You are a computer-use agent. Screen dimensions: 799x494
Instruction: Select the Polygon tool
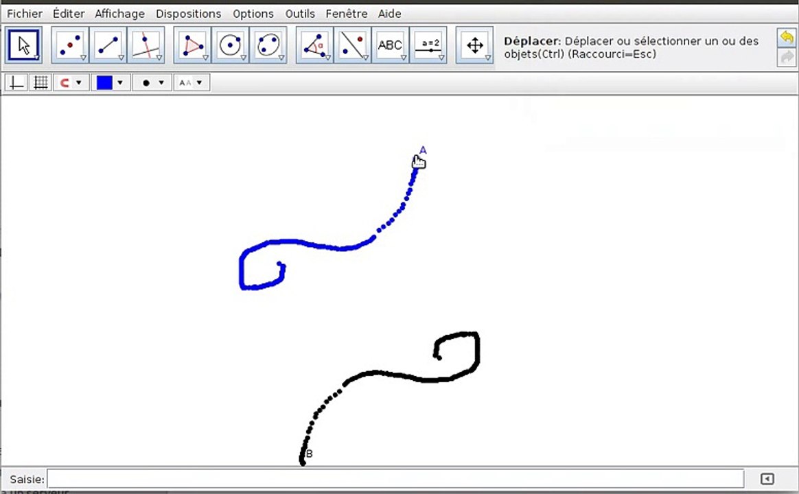click(x=192, y=45)
